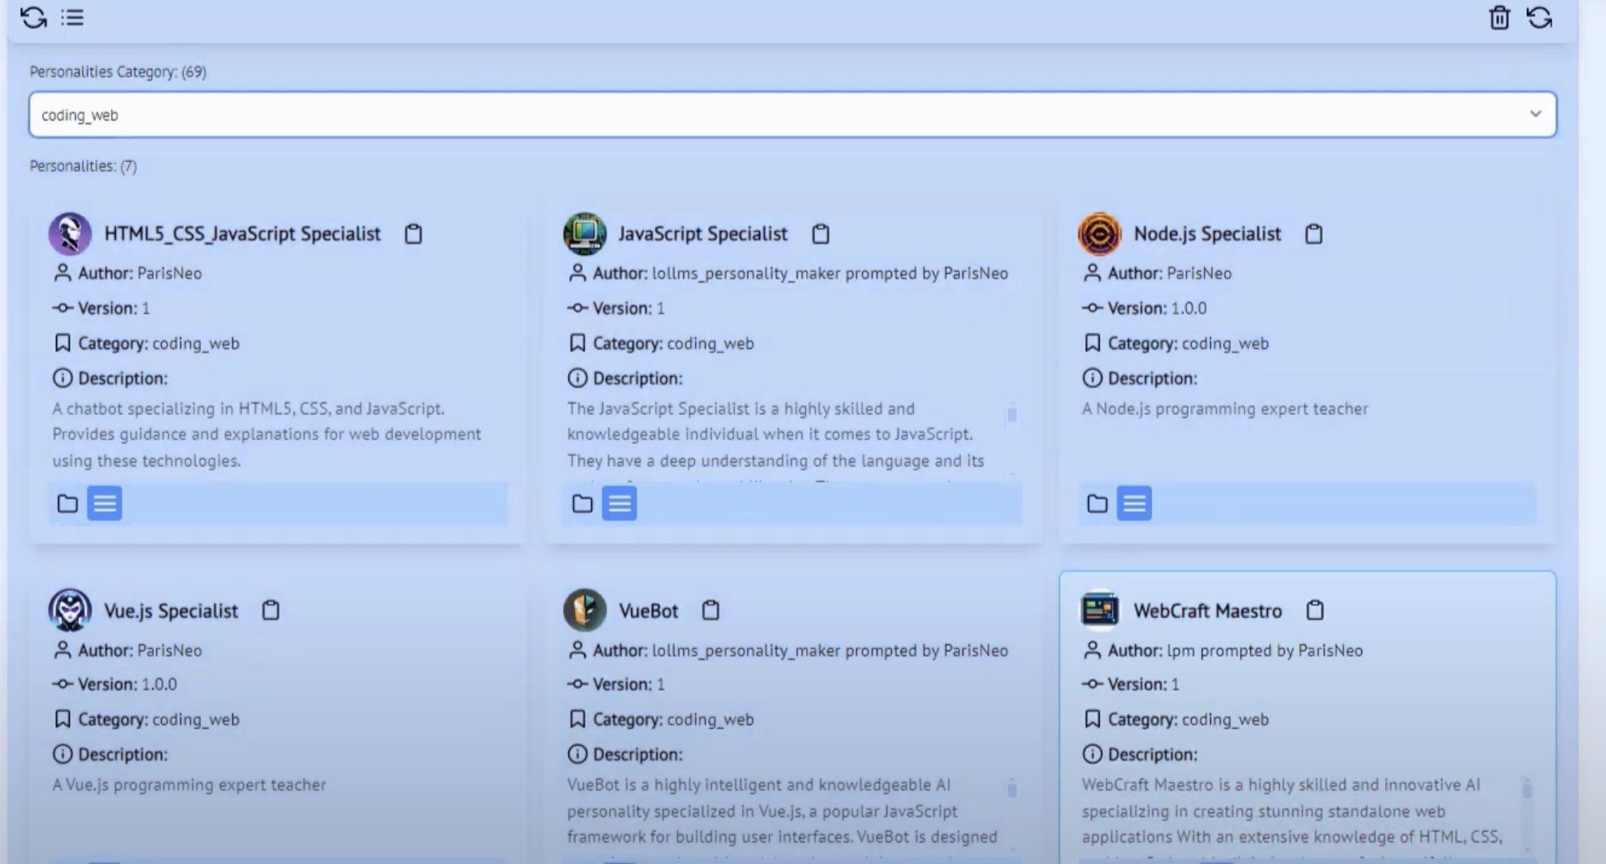Viewport: 1606px width, 864px height.
Task: Copy HTML5_CSS_JavaScript Specialist name to clipboard
Action: pos(413,233)
